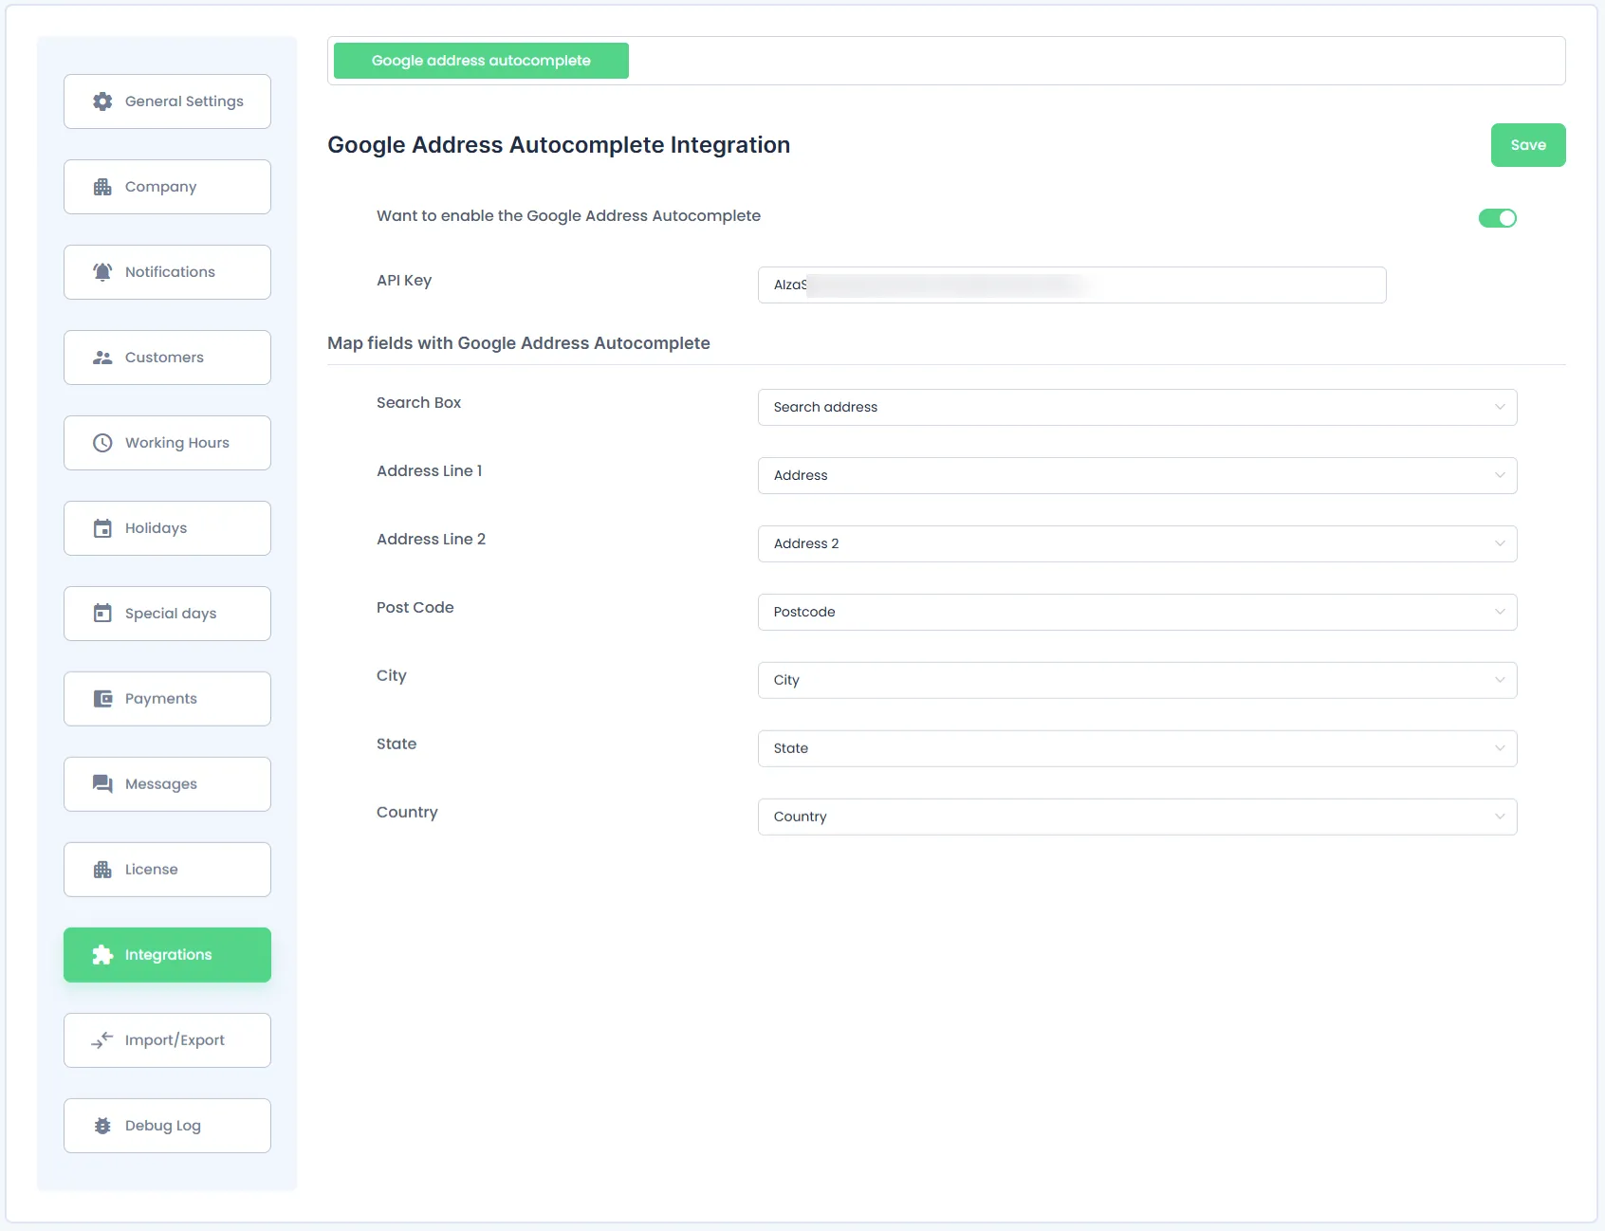Select the Google address autocomplete tab

tap(481, 61)
